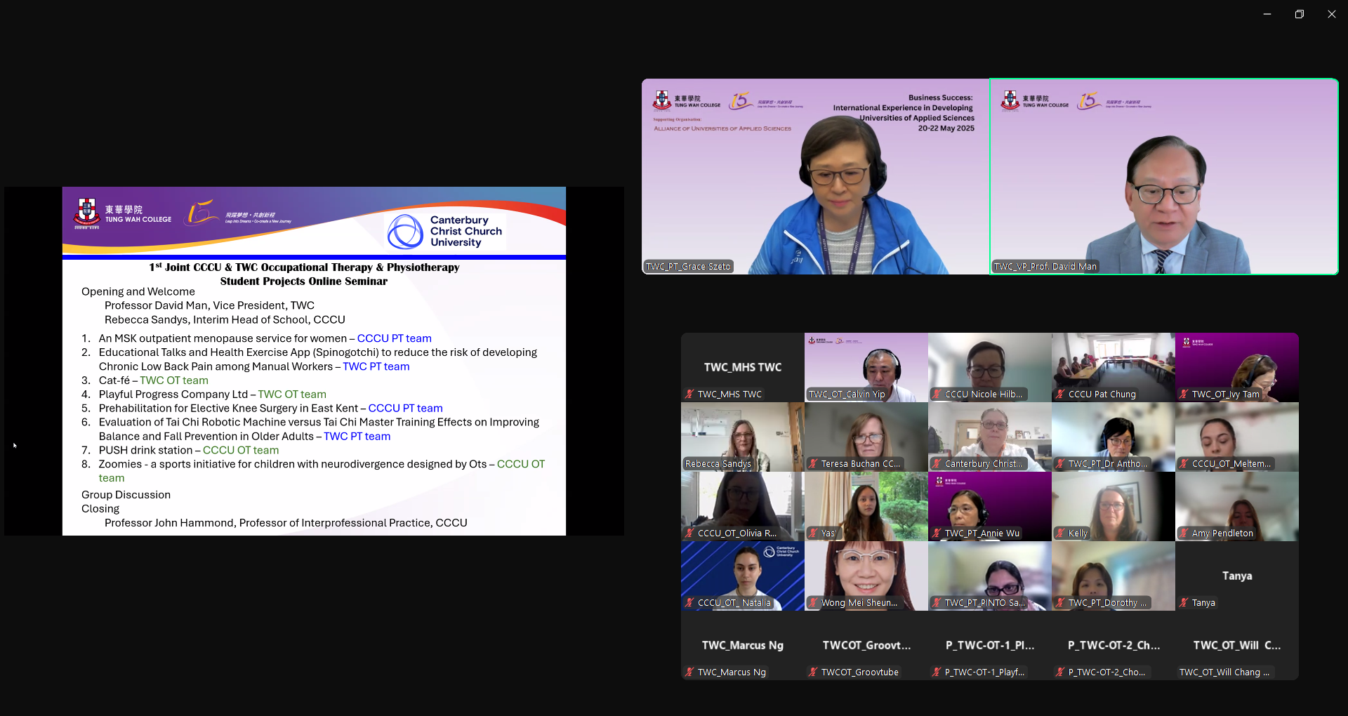The image size is (1348, 716).
Task: Click the Tung Wah College crest on slide
Action: pos(87,213)
